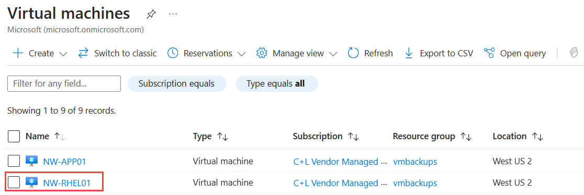Viewport: 584px width, 195px height.
Task: Check the NW-APP01 row checkbox
Action: tap(14, 161)
